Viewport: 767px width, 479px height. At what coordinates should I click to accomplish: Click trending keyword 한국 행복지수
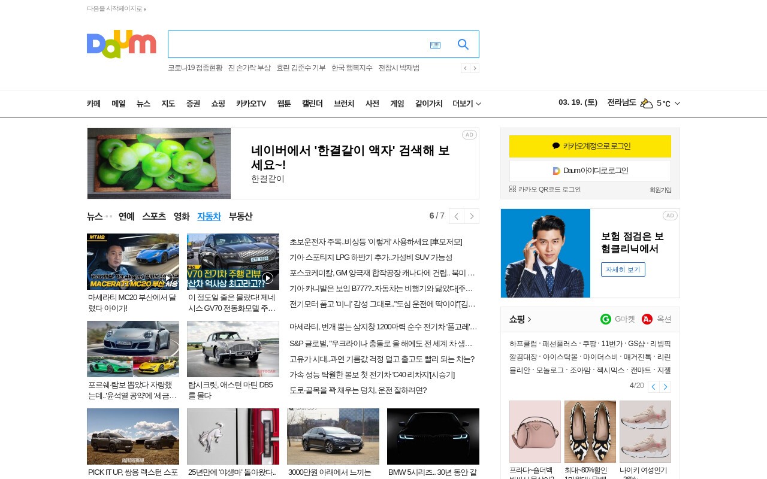coord(352,68)
